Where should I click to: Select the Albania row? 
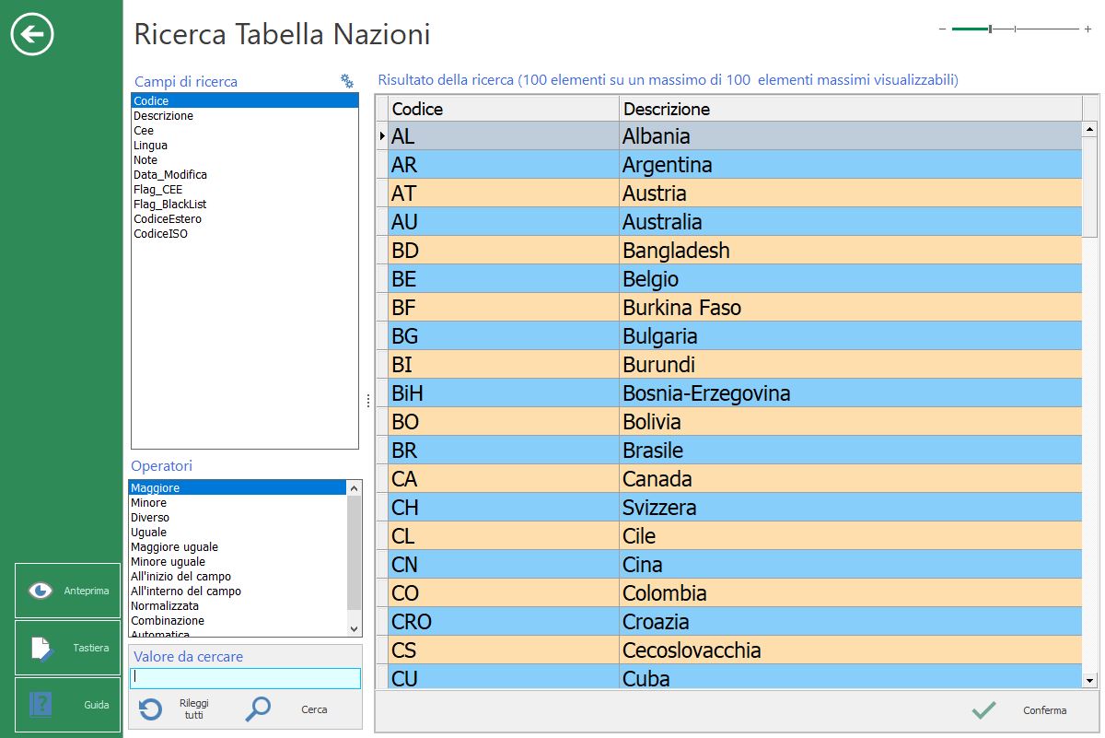point(728,136)
